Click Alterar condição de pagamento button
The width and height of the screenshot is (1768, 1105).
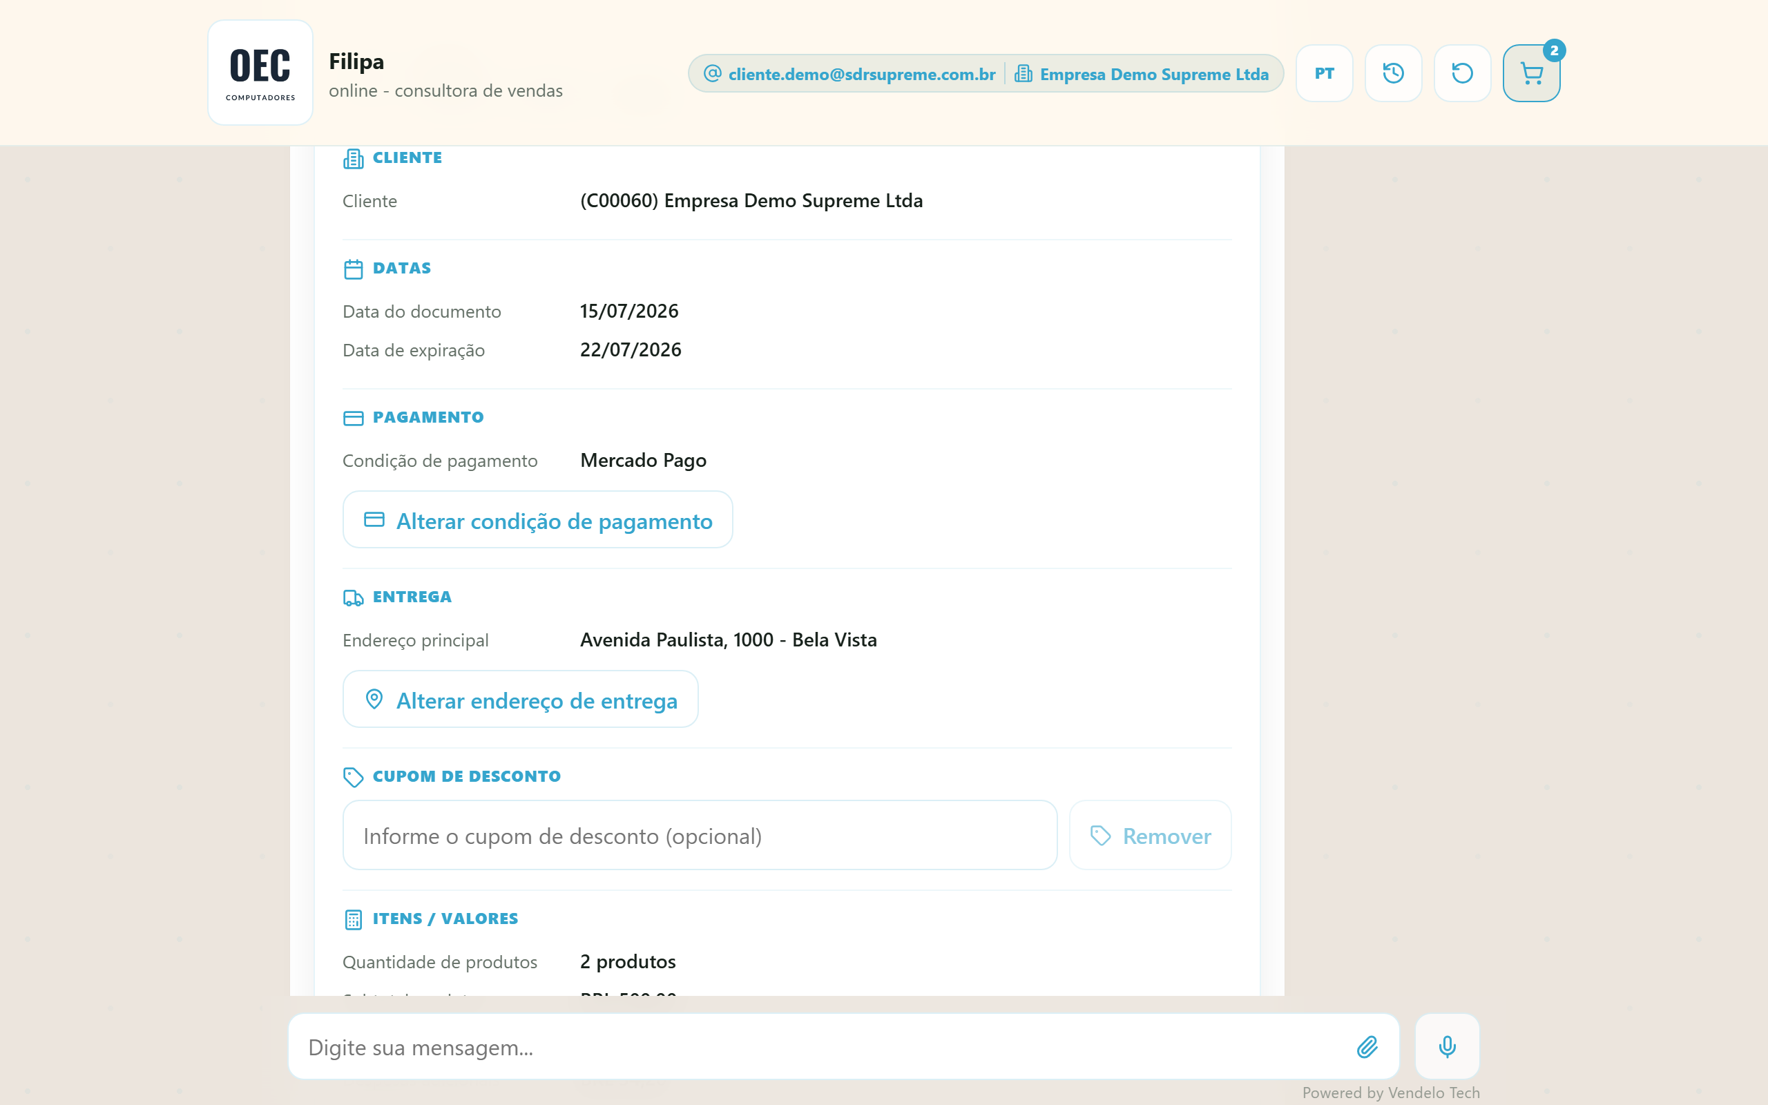click(538, 519)
